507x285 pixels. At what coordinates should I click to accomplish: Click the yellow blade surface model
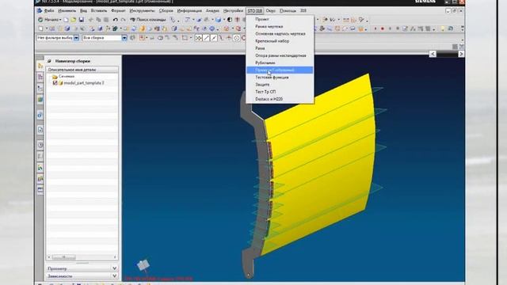click(x=320, y=165)
